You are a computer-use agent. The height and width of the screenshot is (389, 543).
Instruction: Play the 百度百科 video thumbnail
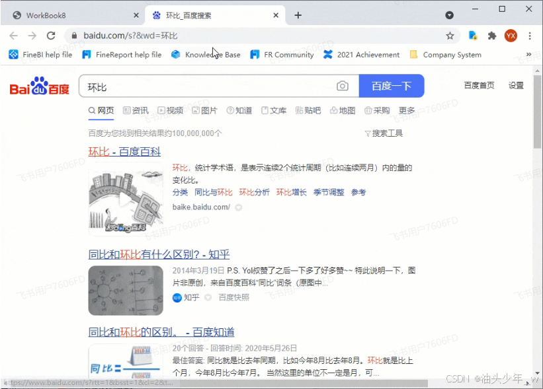coord(126,200)
